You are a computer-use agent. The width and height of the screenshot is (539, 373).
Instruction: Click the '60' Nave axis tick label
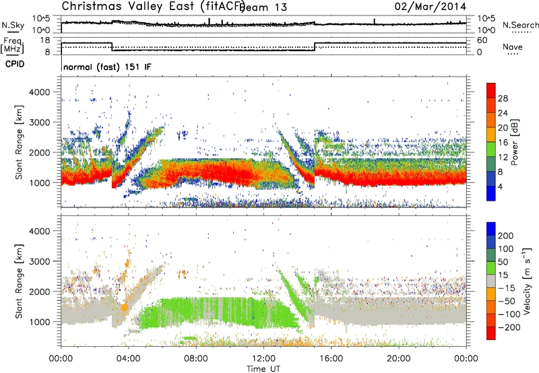pyautogui.click(x=482, y=40)
